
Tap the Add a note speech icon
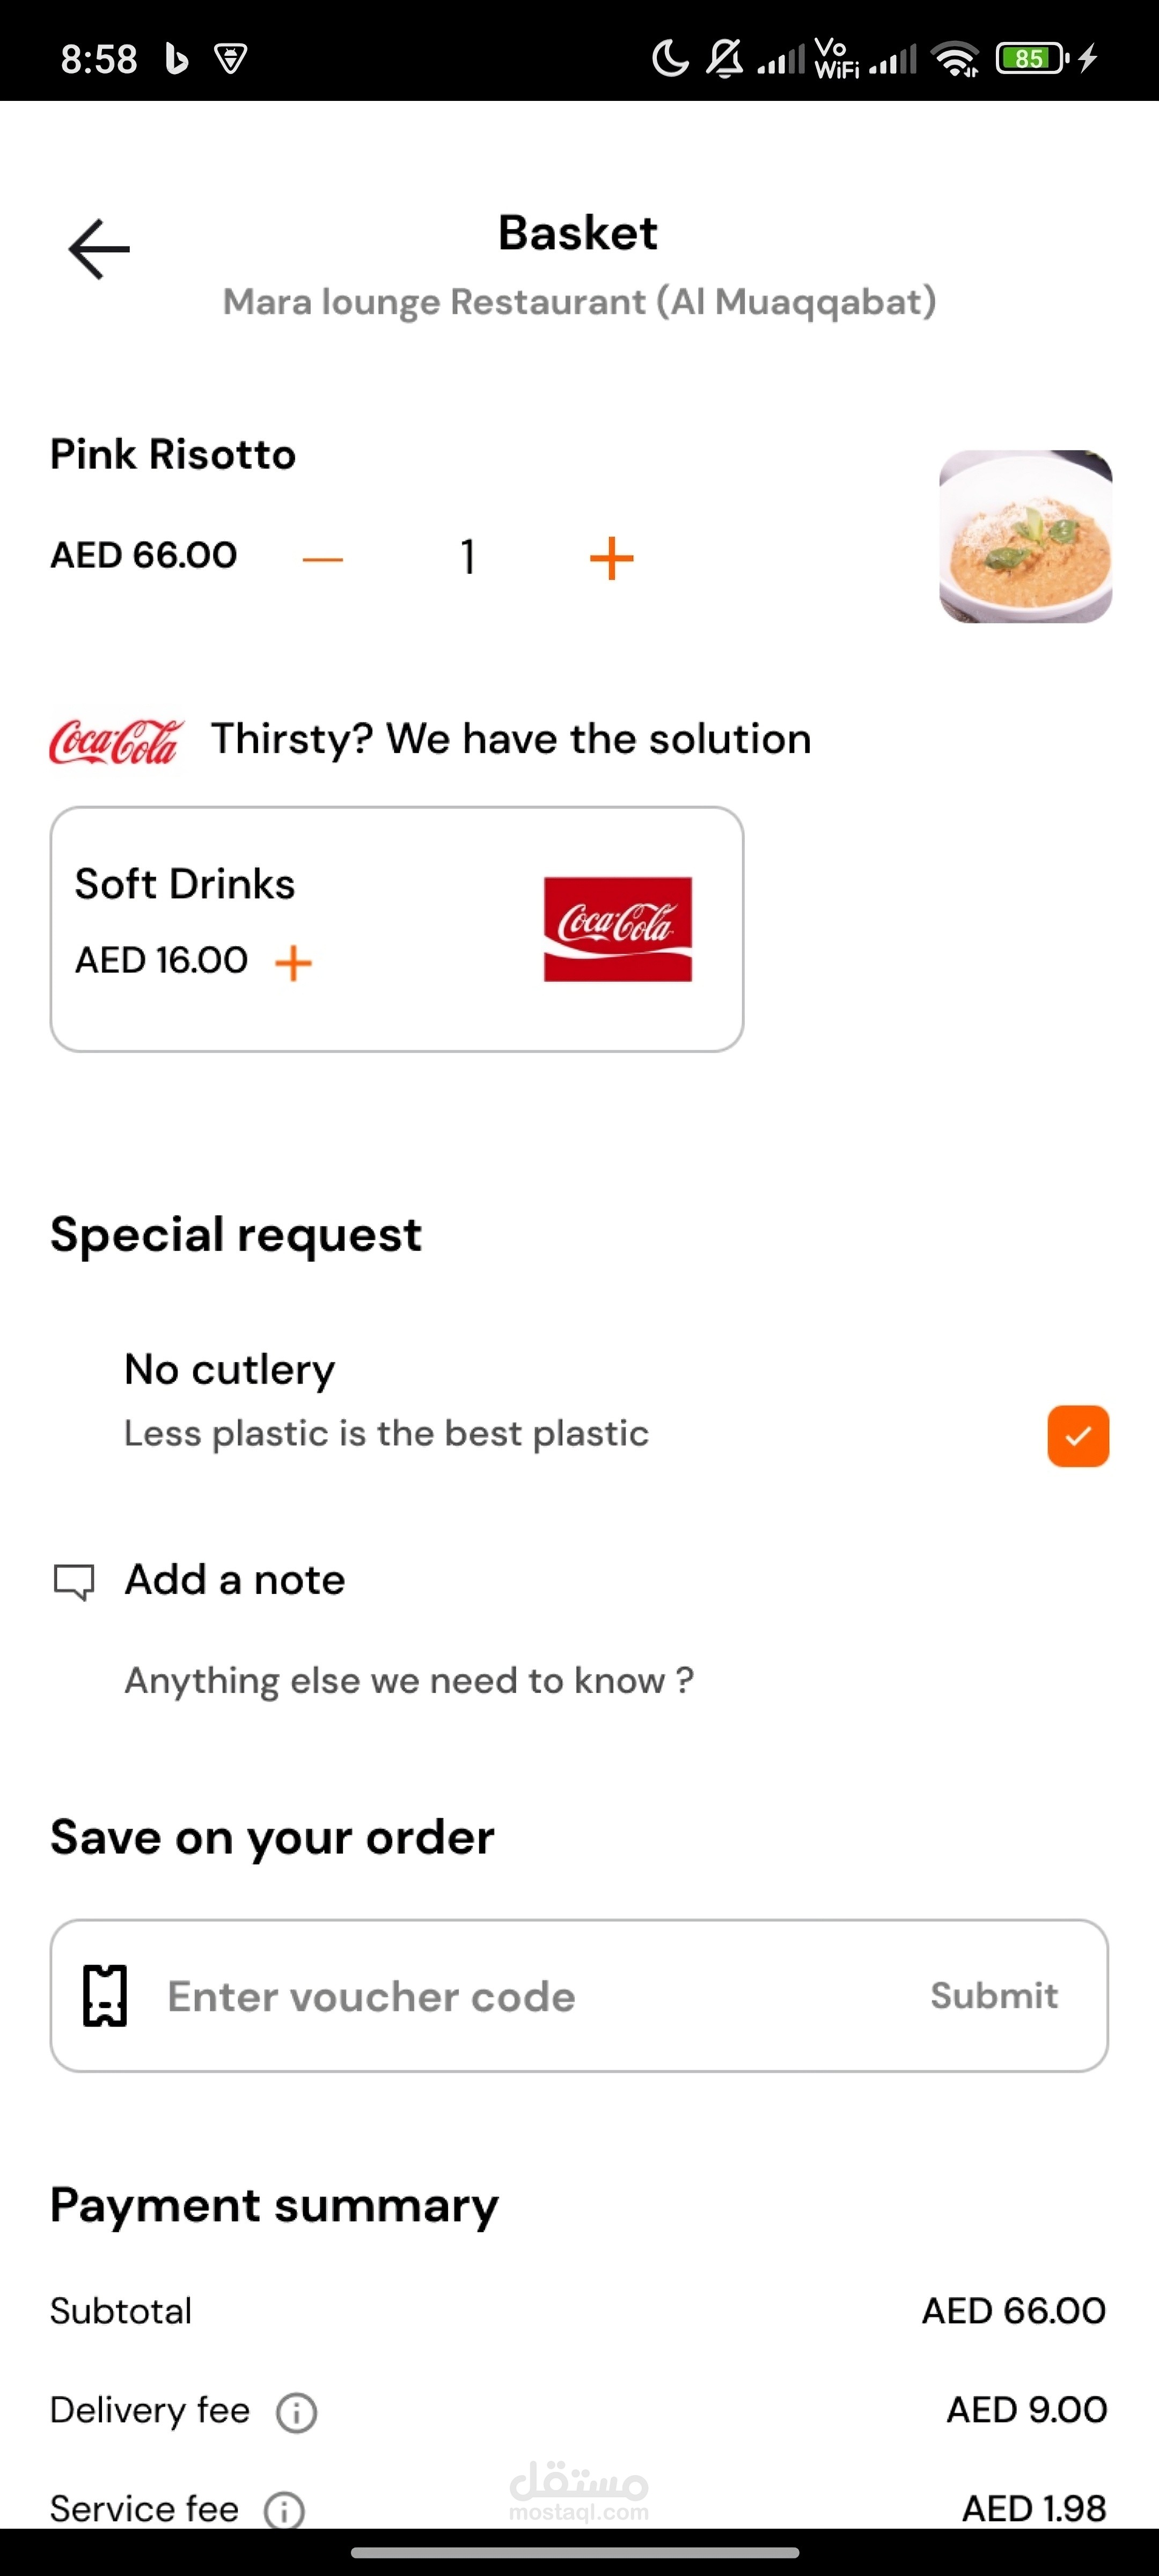(74, 1582)
